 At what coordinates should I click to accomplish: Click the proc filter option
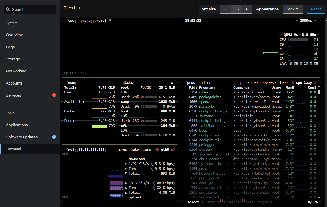coord(205,83)
